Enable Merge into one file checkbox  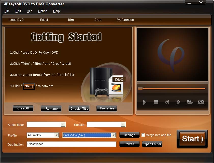click(143, 135)
